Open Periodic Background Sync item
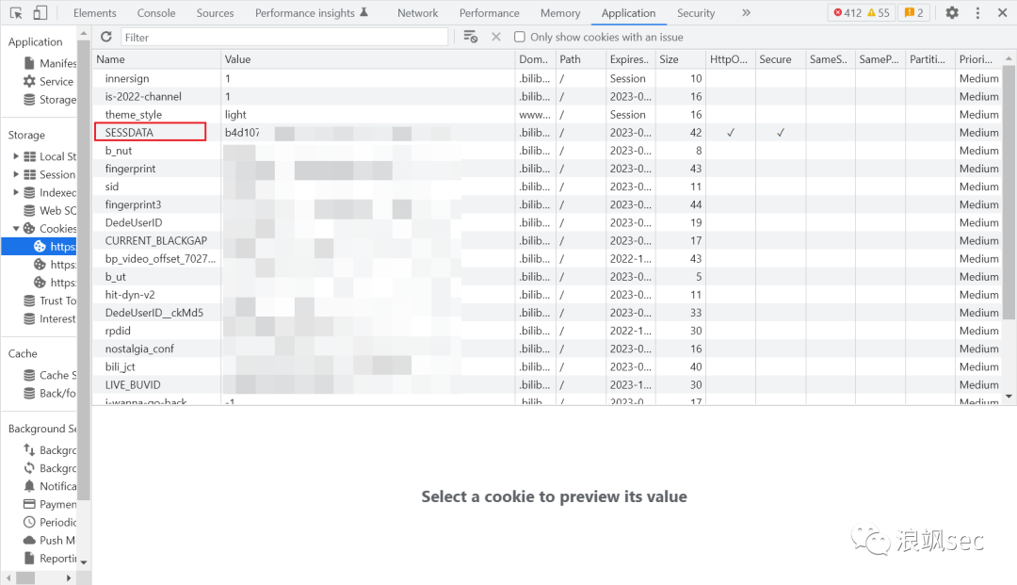1017x585 pixels. coord(50,522)
